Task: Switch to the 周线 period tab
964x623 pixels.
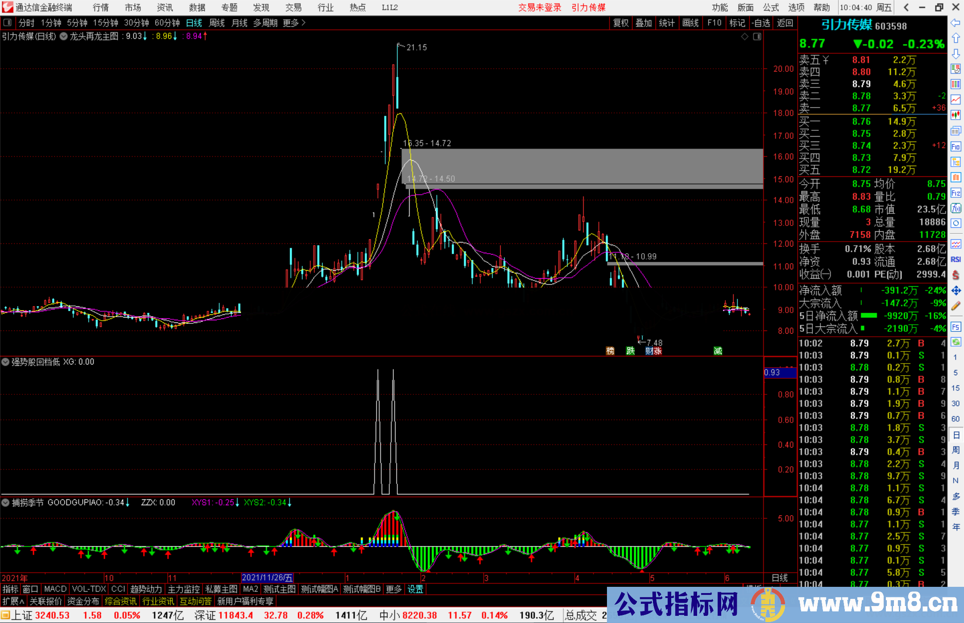Action: [x=217, y=23]
